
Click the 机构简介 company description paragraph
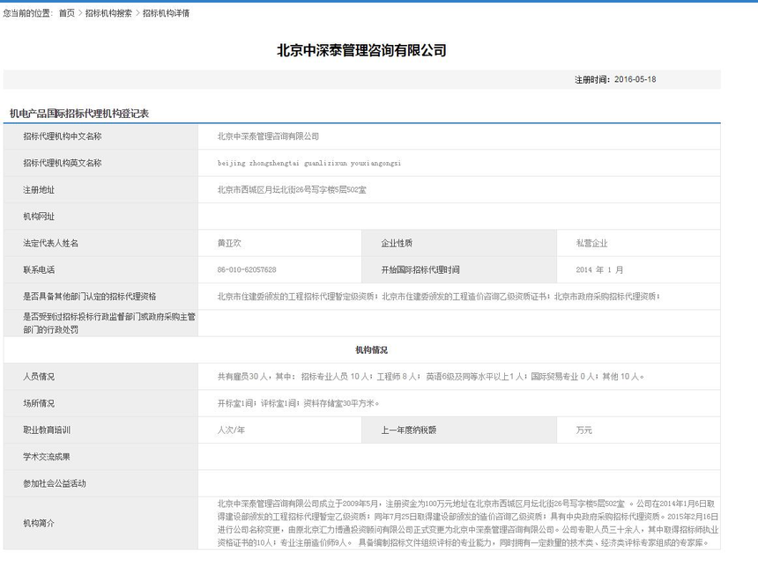[467, 523]
